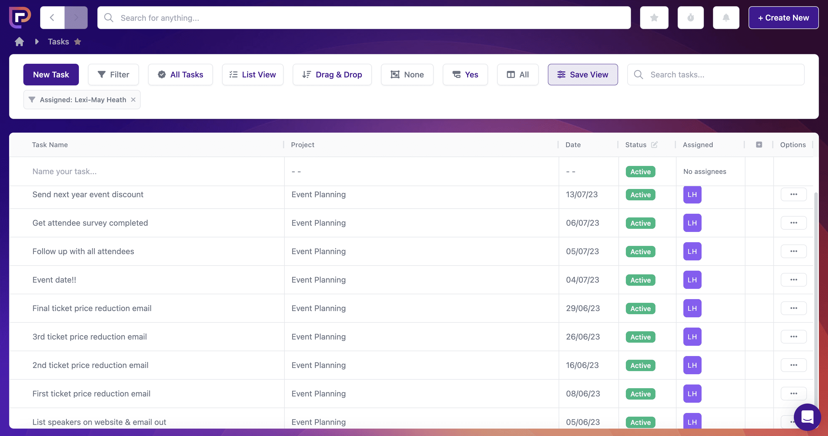Open the List View selector
The width and height of the screenshot is (828, 436).
tap(253, 75)
